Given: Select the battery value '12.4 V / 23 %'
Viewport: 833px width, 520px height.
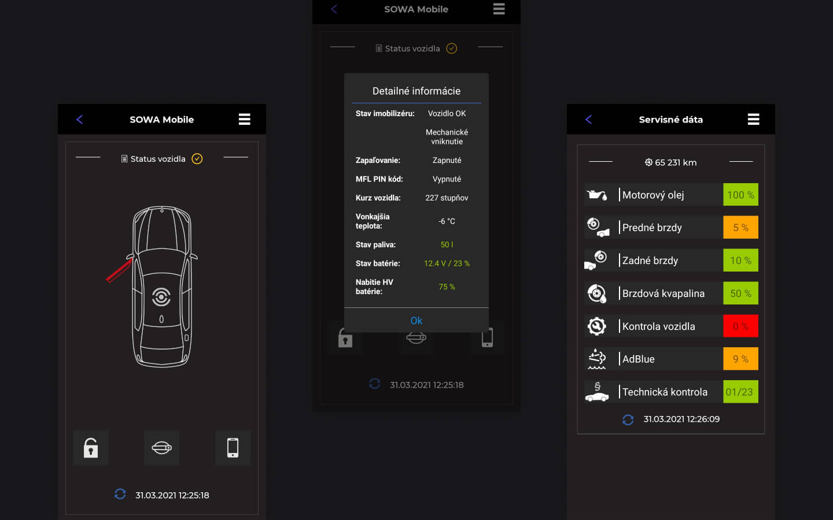Looking at the screenshot, I should click(447, 263).
